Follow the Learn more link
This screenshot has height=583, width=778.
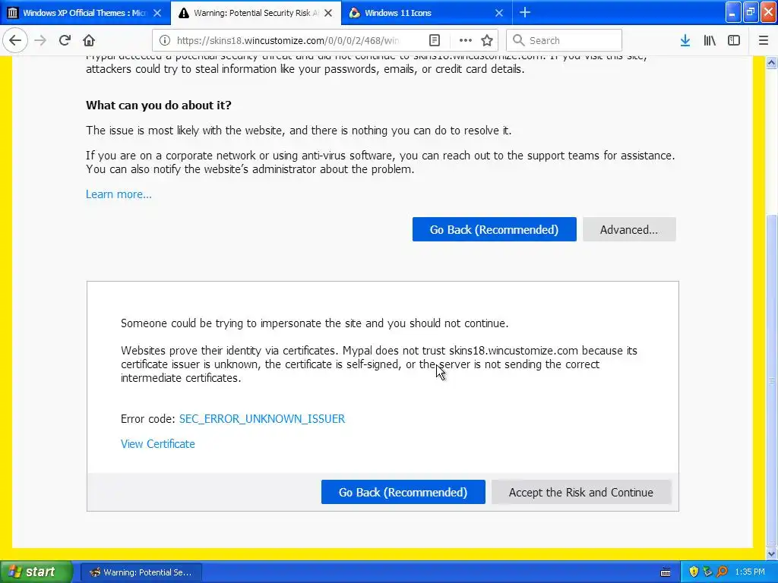pyautogui.click(x=119, y=194)
